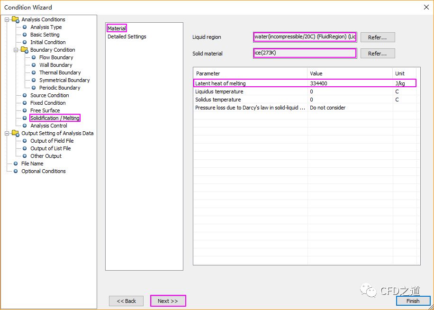Click the bullet icon beside File Name
This screenshot has width=434, height=310.
coord(16,164)
